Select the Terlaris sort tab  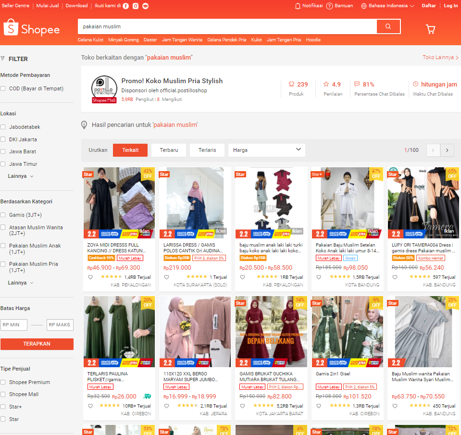click(207, 150)
